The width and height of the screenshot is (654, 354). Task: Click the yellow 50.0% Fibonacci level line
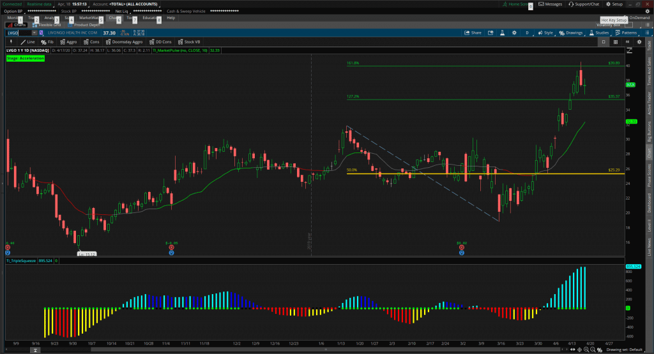click(x=447, y=173)
